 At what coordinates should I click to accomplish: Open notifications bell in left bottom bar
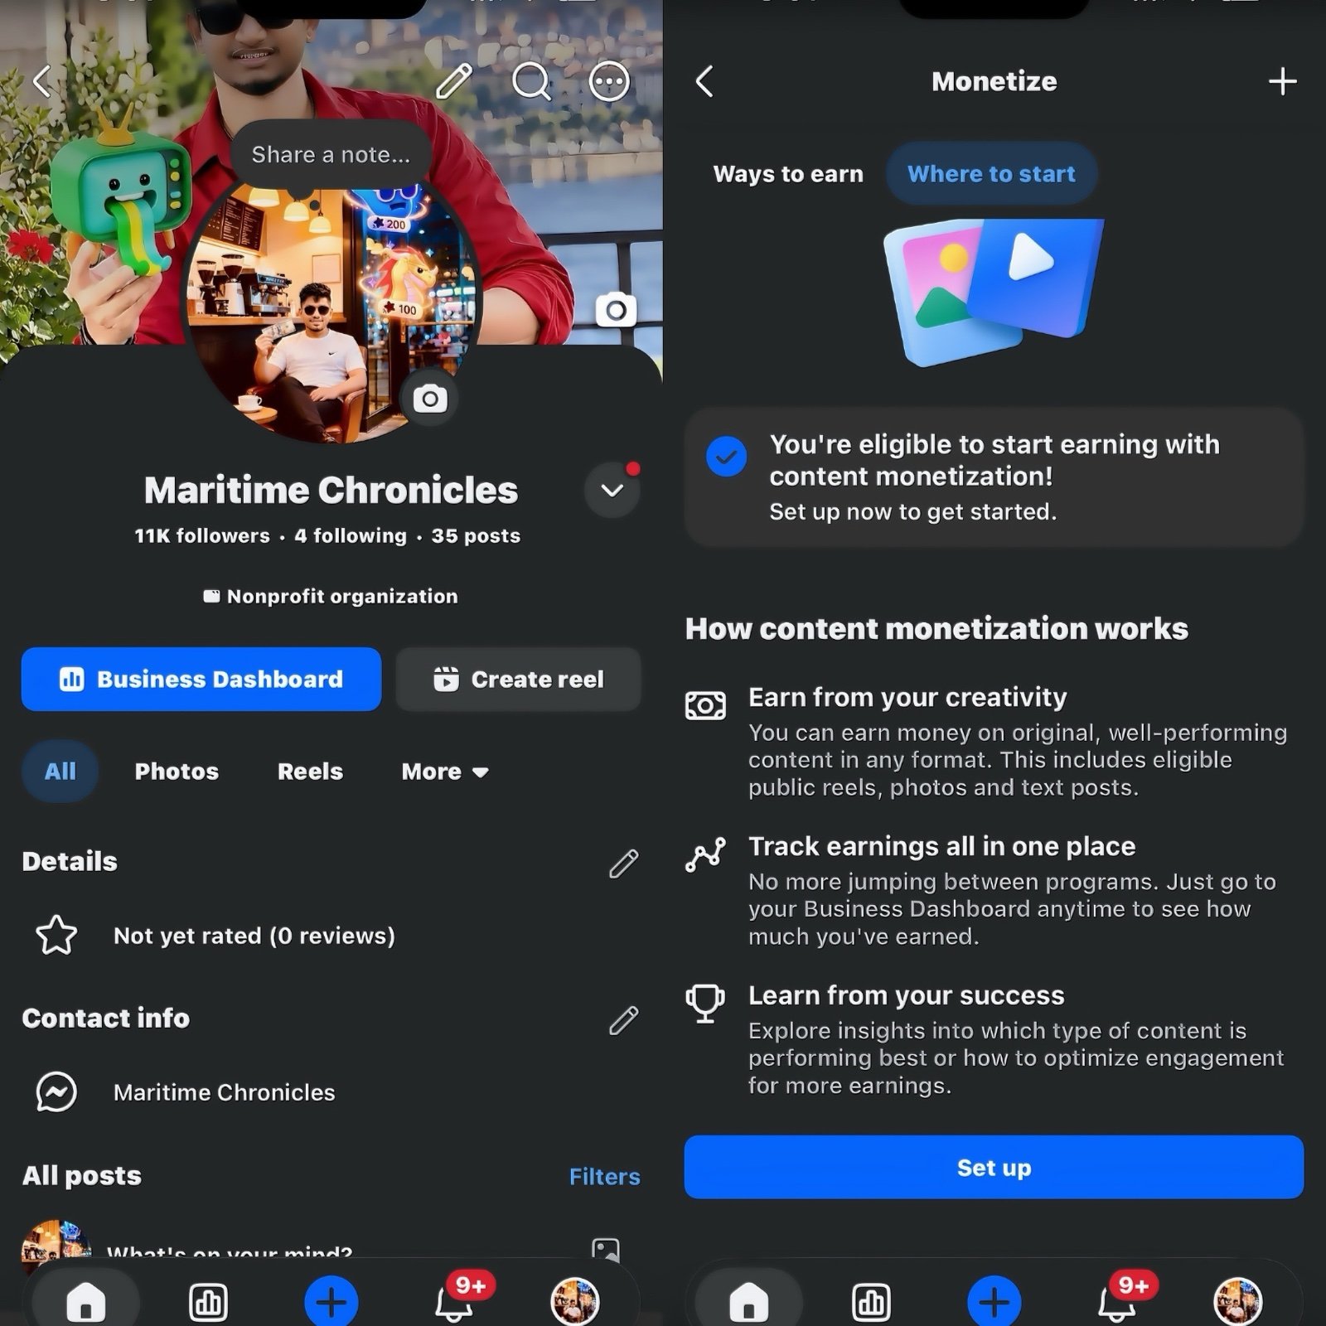(454, 1303)
